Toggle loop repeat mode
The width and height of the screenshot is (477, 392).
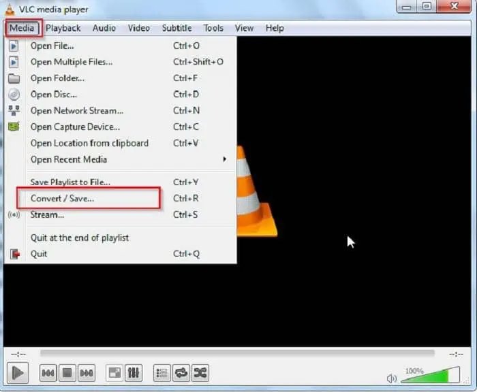click(181, 373)
